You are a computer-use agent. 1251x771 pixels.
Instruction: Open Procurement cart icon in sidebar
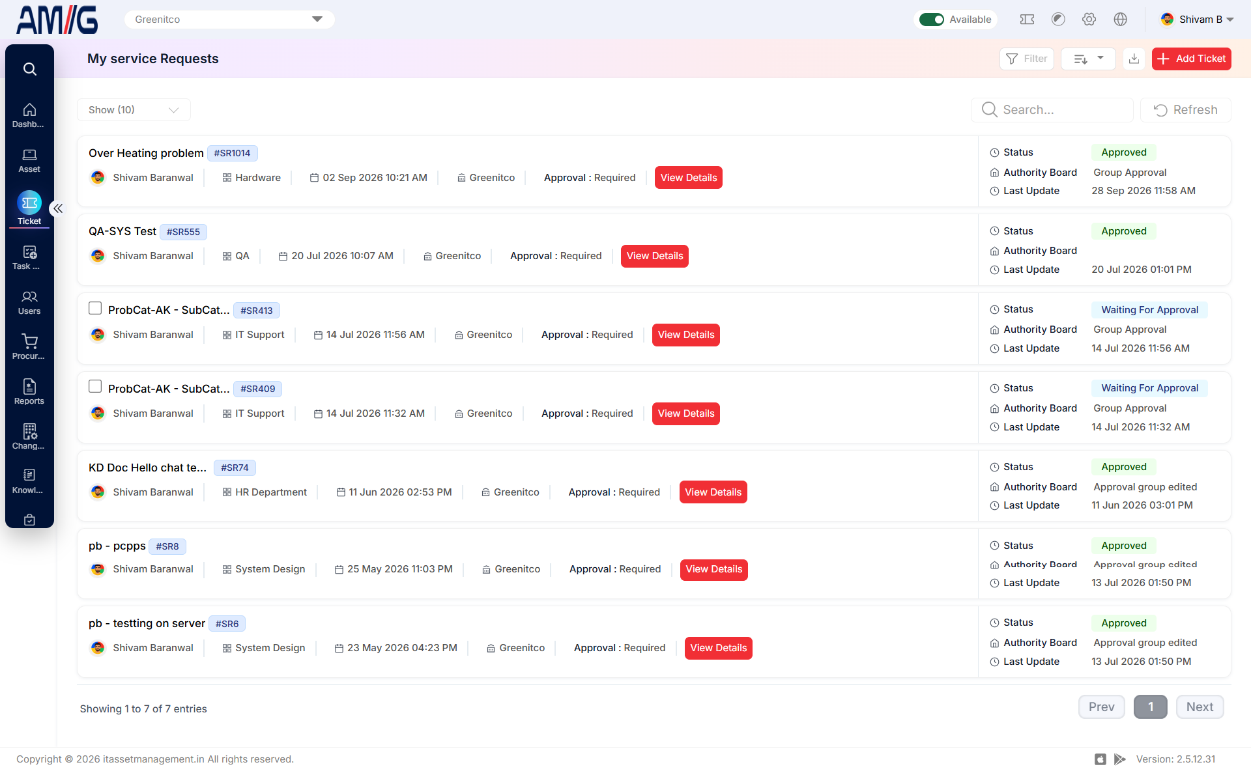click(29, 347)
